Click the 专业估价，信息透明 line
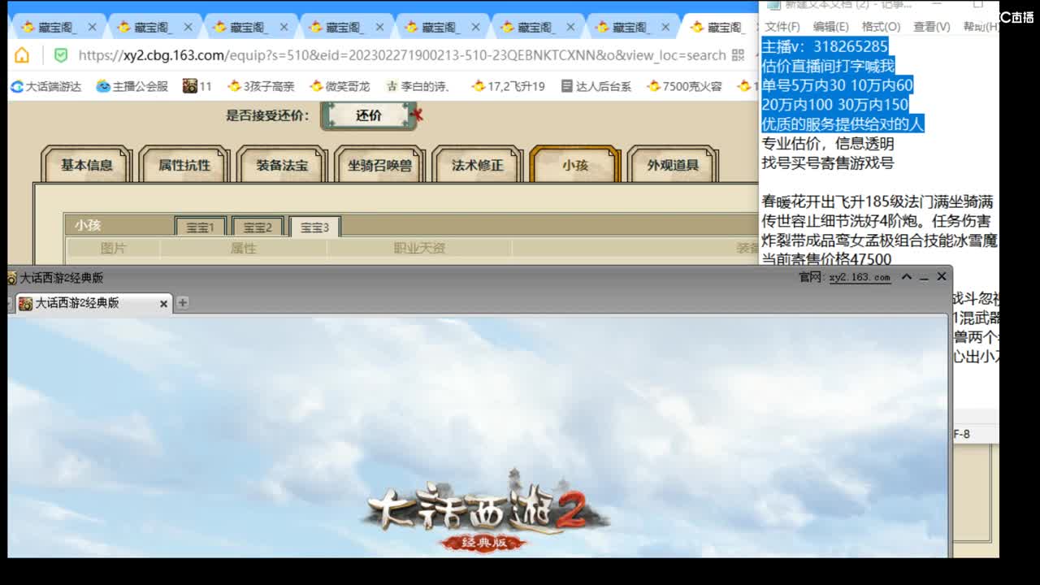 [828, 144]
